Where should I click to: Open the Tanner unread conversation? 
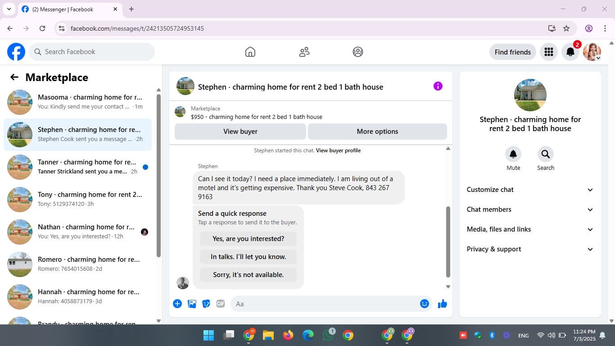77,167
